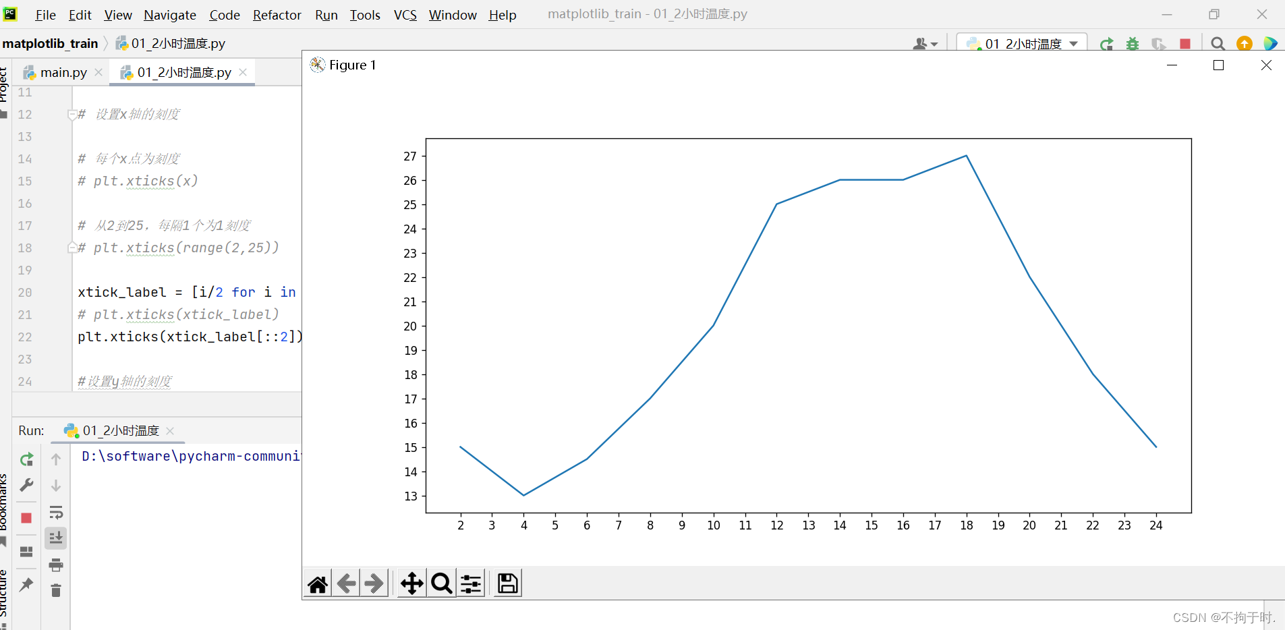
Task: Click the orange IDE update icon
Action: (x=1245, y=44)
